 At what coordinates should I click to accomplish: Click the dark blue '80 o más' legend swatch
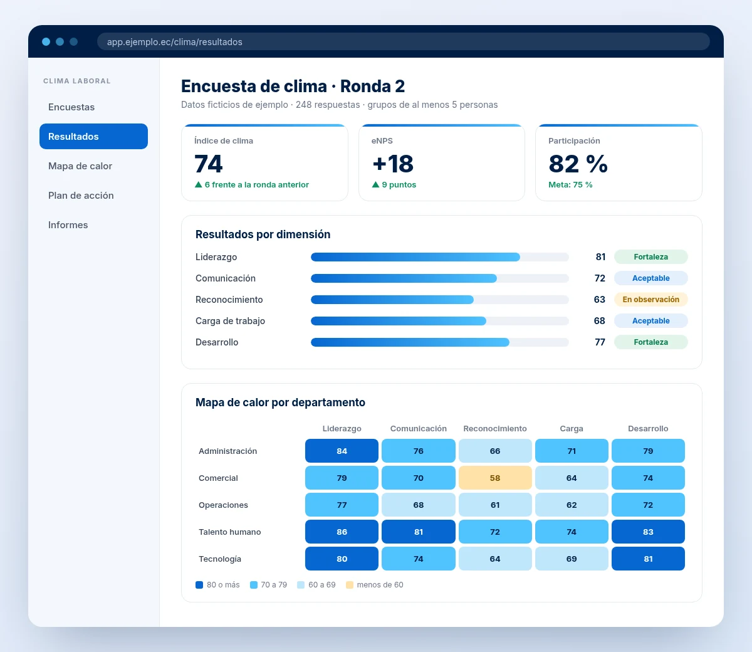(x=199, y=585)
